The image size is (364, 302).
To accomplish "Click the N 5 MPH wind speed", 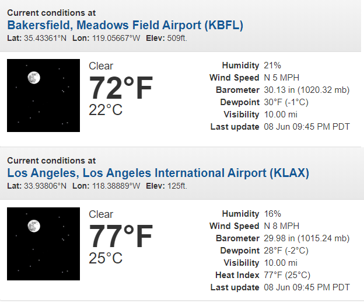I will pyautogui.click(x=282, y=78).
